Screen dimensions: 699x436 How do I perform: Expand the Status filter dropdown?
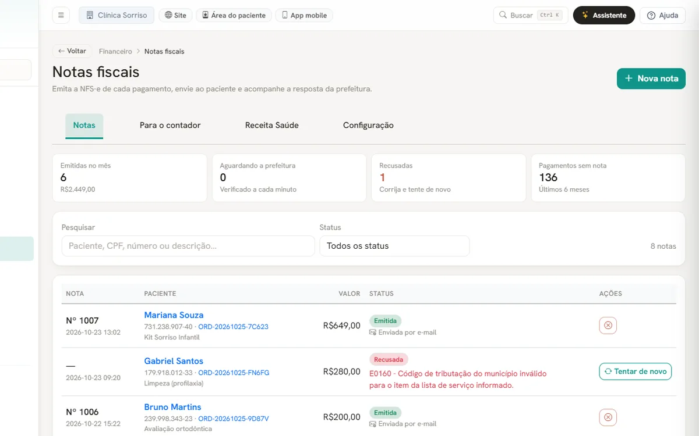click(x=394, y=246)
